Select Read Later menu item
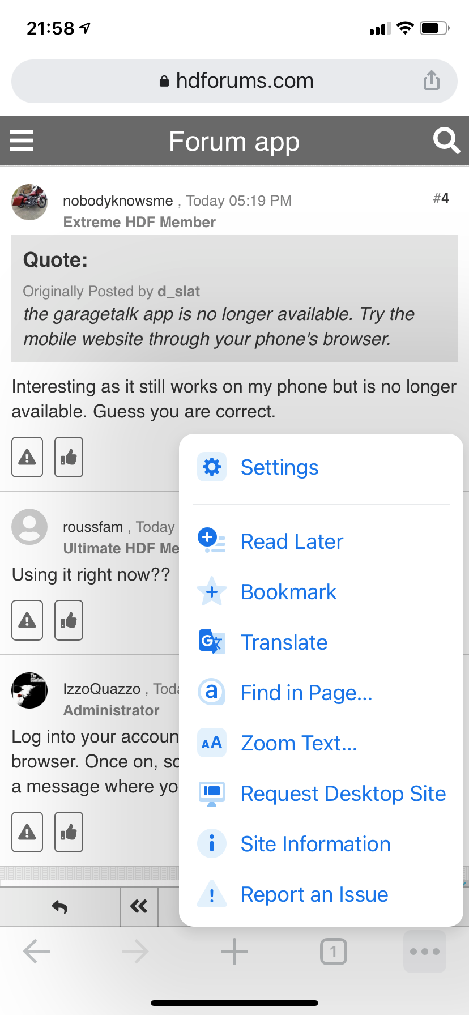 (x=291, y=541)
